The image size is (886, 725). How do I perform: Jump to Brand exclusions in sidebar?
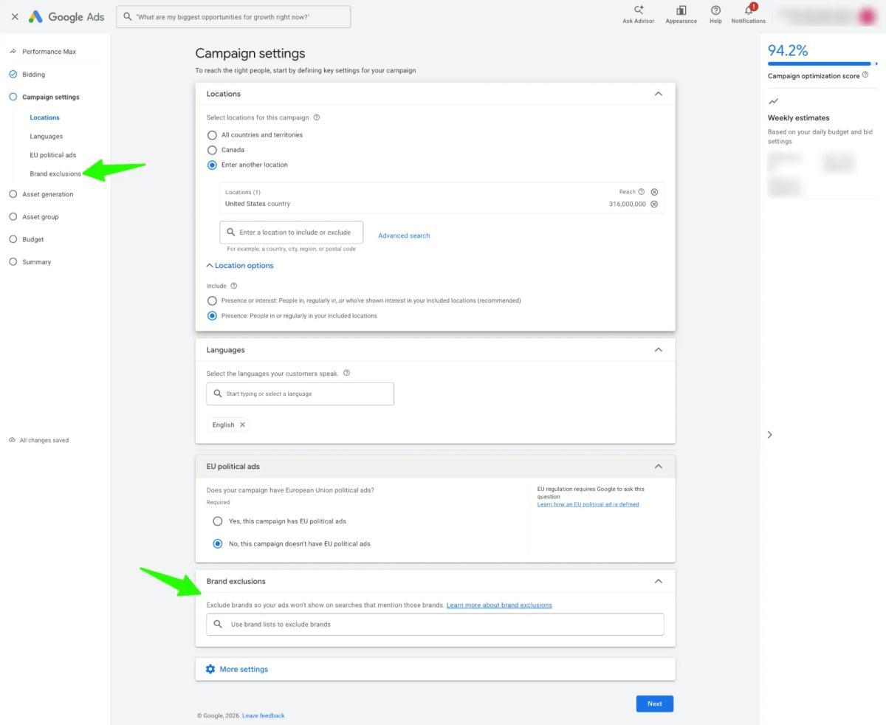55,174
